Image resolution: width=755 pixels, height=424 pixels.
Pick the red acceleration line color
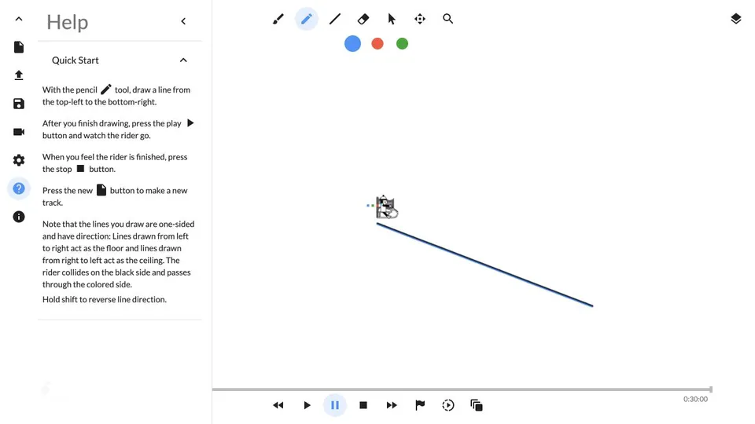click(x=377, y=44)
